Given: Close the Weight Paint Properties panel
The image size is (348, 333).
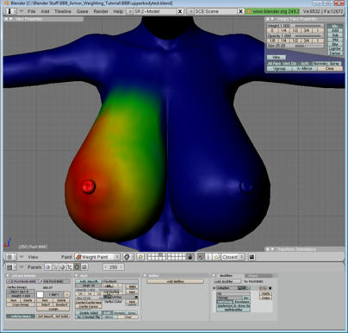Looking at the screenshot, I should tap(267, 19).
